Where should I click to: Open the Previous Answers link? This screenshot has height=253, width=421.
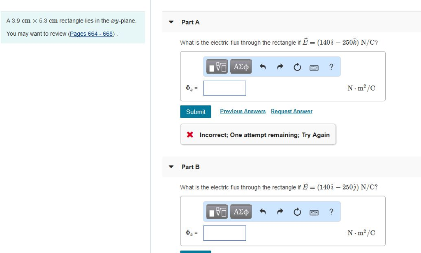[243, 112]
